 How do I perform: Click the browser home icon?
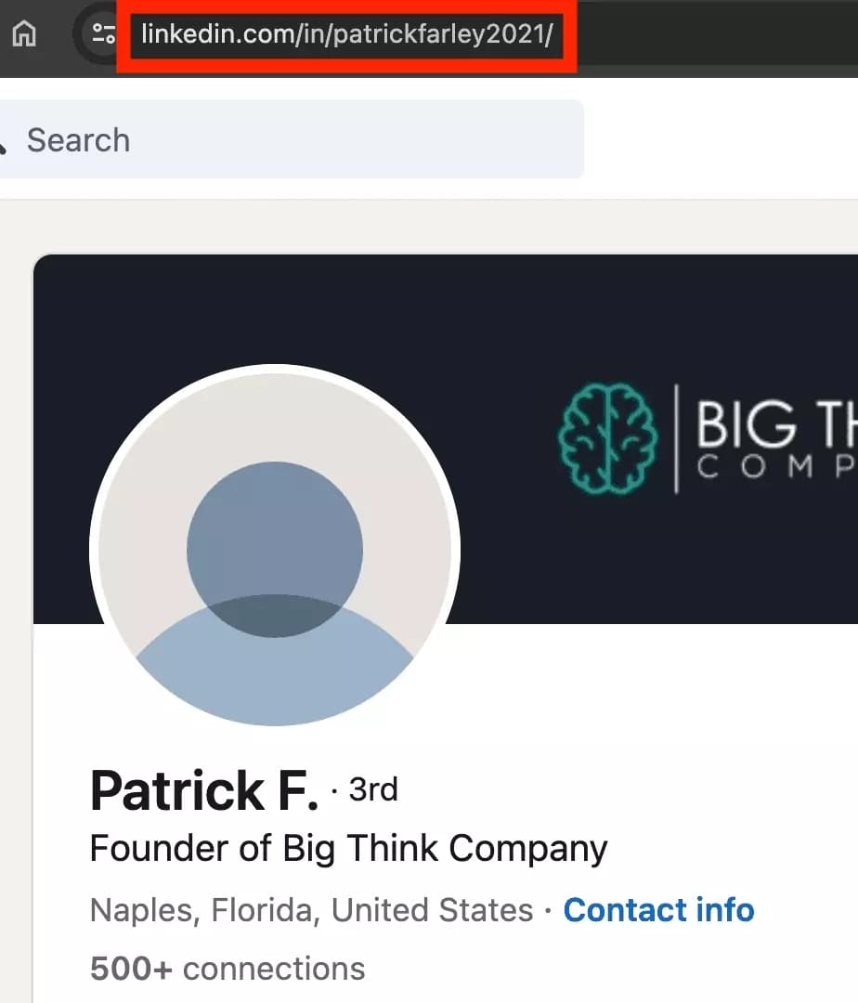click(24, 33)
